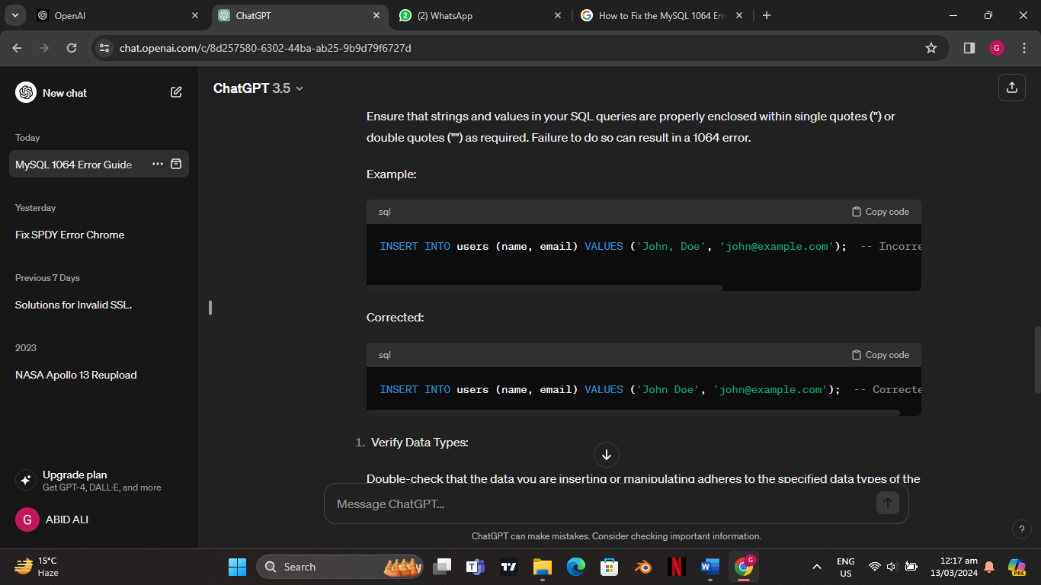Screen dimensions: 1041x585
Task: Bookmark this page with the star icon
Action: point(930,48)
